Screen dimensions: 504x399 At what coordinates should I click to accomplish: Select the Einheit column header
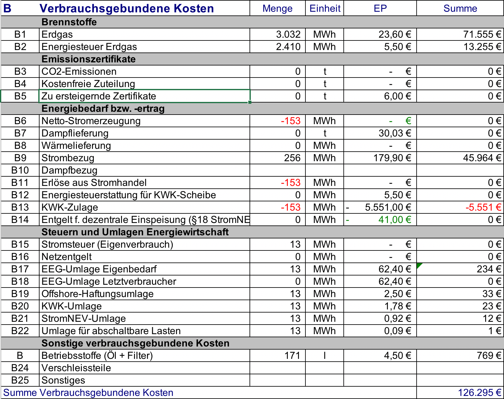pos(325,8)
